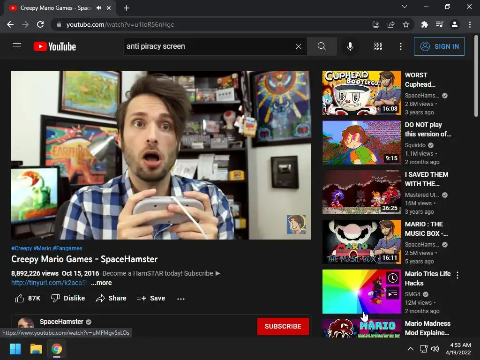Open Mario Tries Life Hacks title
This screenshot has width=480, height=360.
[x=427, y=278]
